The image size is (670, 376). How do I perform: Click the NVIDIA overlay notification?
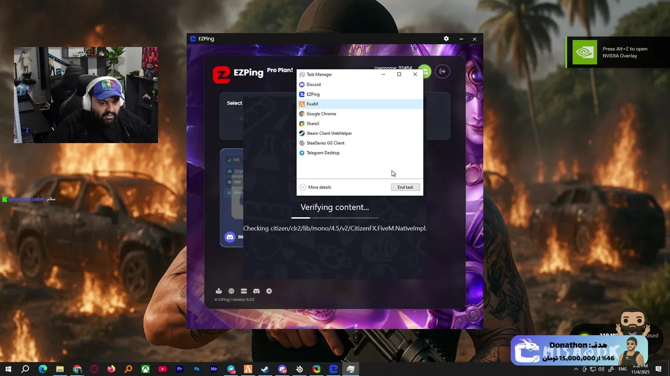(618, 52)
